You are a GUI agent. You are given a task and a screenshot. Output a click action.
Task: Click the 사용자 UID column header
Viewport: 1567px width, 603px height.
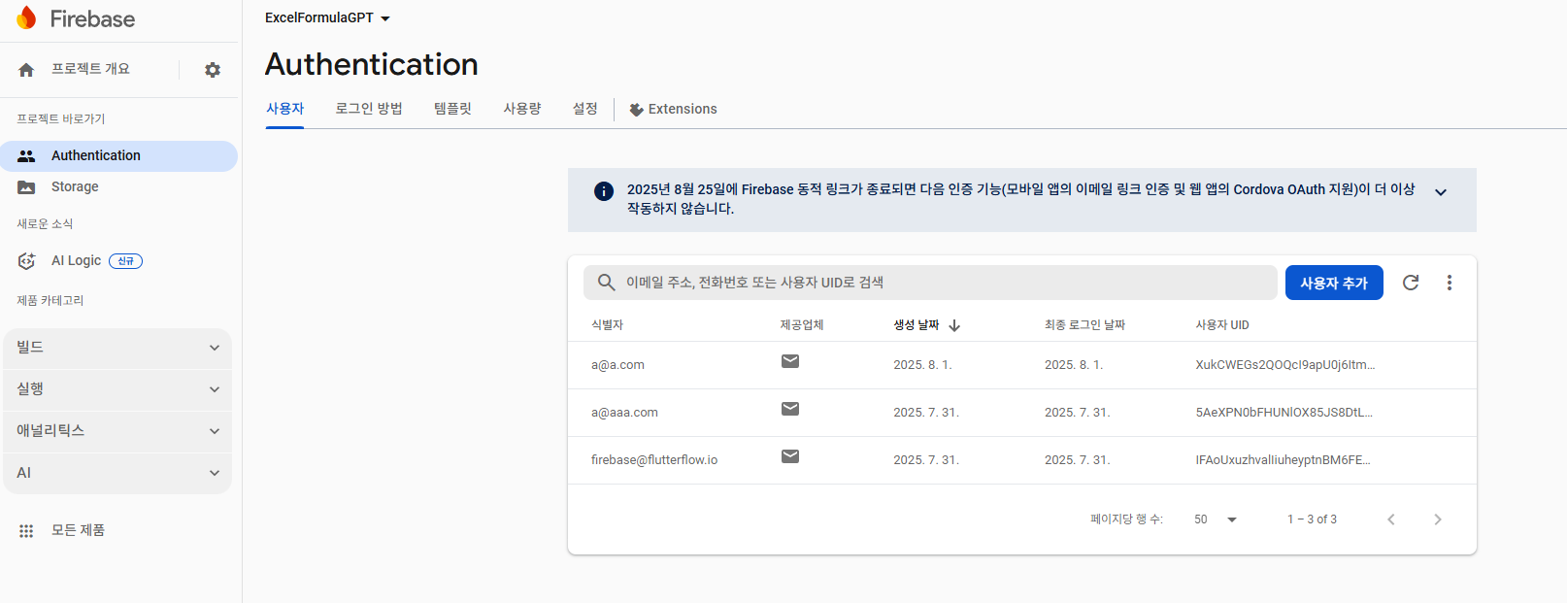click(1222, 325)
